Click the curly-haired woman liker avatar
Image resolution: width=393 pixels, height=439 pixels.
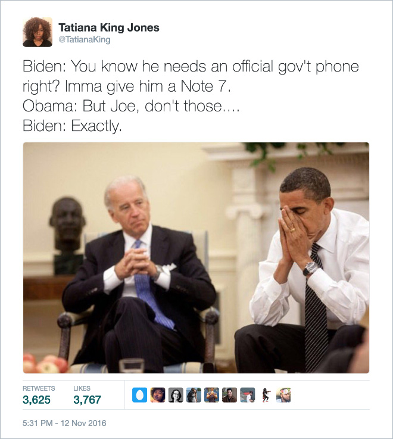(158, 395)
